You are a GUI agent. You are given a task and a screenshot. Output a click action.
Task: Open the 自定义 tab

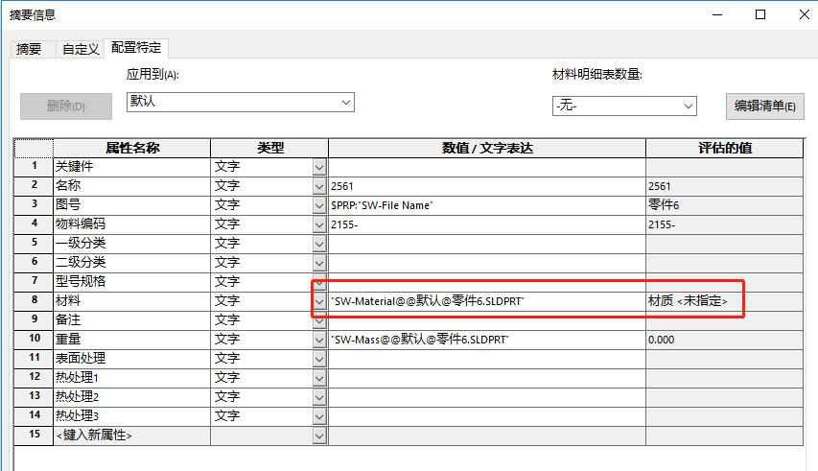pos(81,49)
